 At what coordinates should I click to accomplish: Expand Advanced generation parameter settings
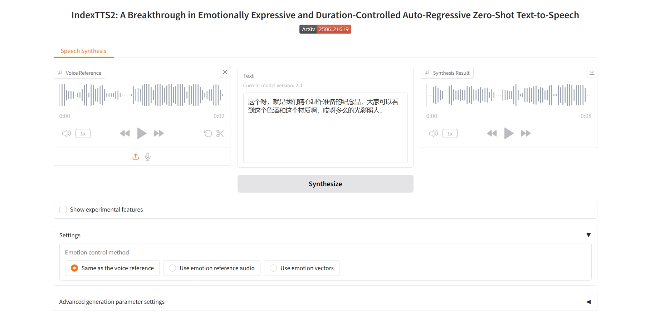[x=588, y=302]
